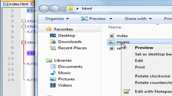This screenshot has height=96, width=172.
Task: Click the Music note icon
Action: click(53, 73)
